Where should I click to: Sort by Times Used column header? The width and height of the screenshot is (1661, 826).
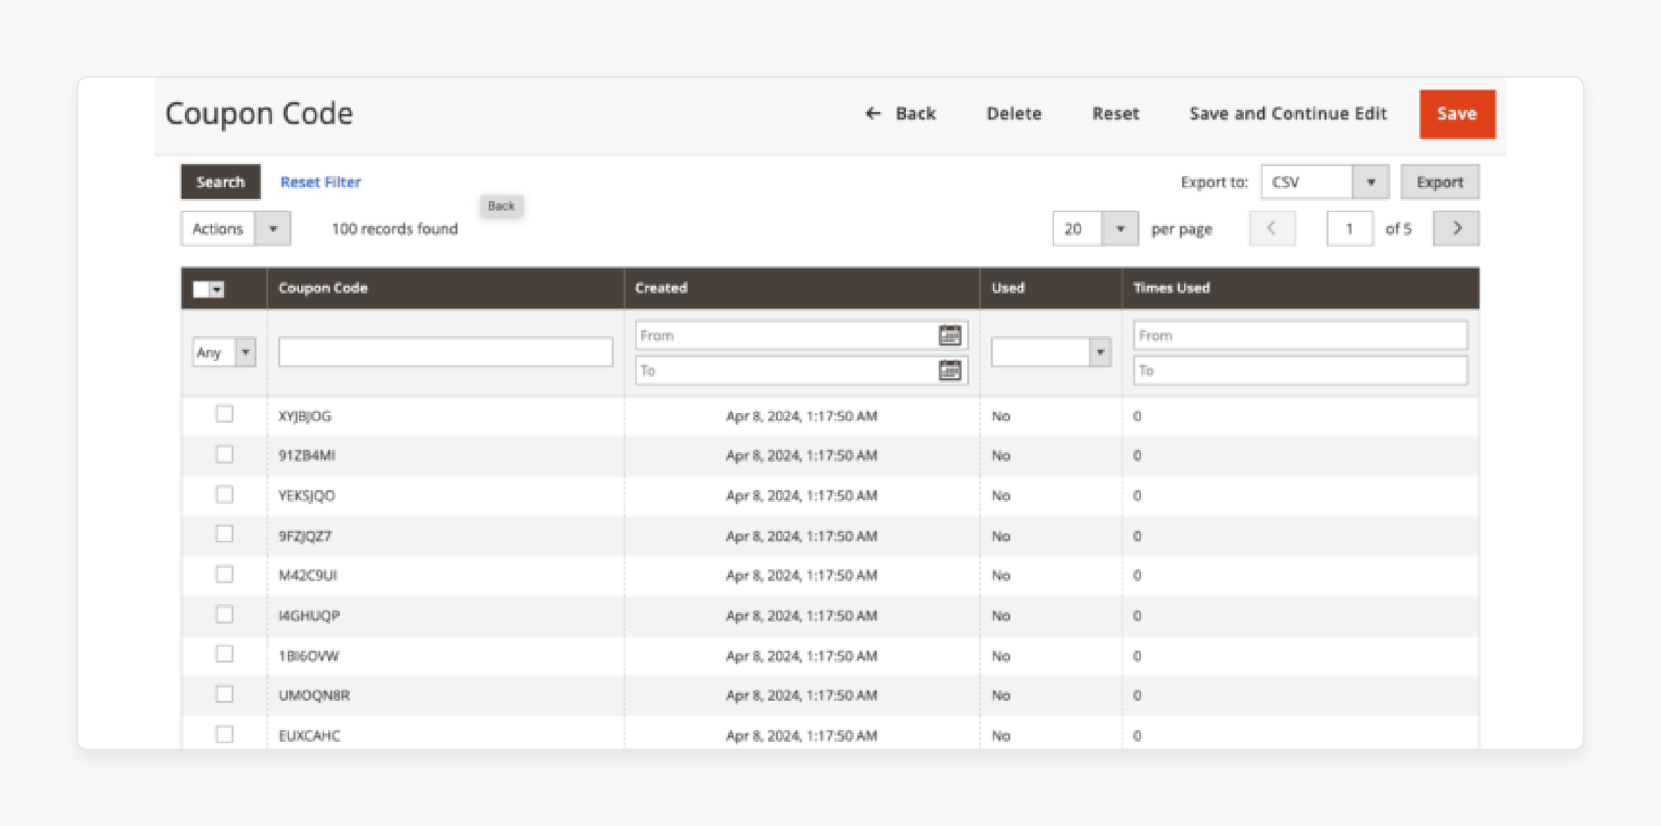click(1301, 288)
